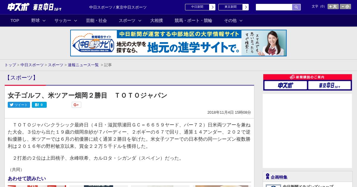This screenshot has width=357, height=187.
Task: Open the サッカー navigation menu
Action: click(x=63, y=20)
